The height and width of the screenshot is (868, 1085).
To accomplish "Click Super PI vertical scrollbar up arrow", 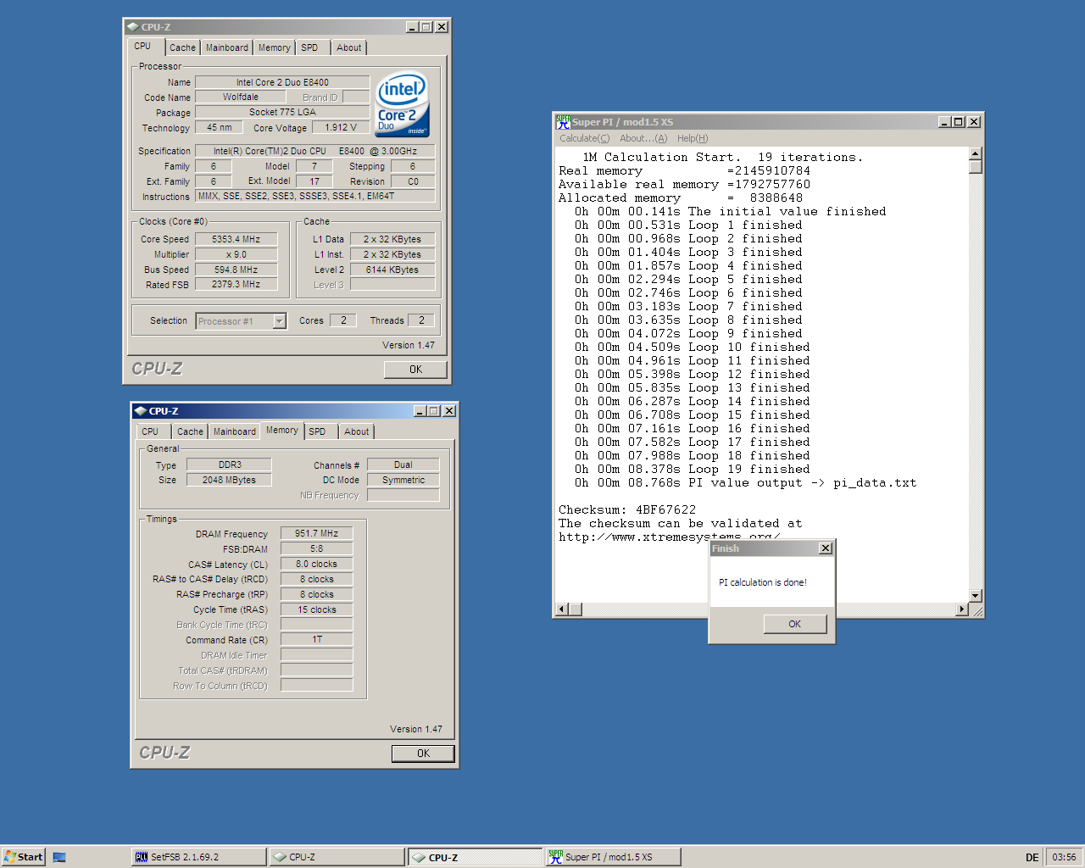I will [x=976, y=153].
